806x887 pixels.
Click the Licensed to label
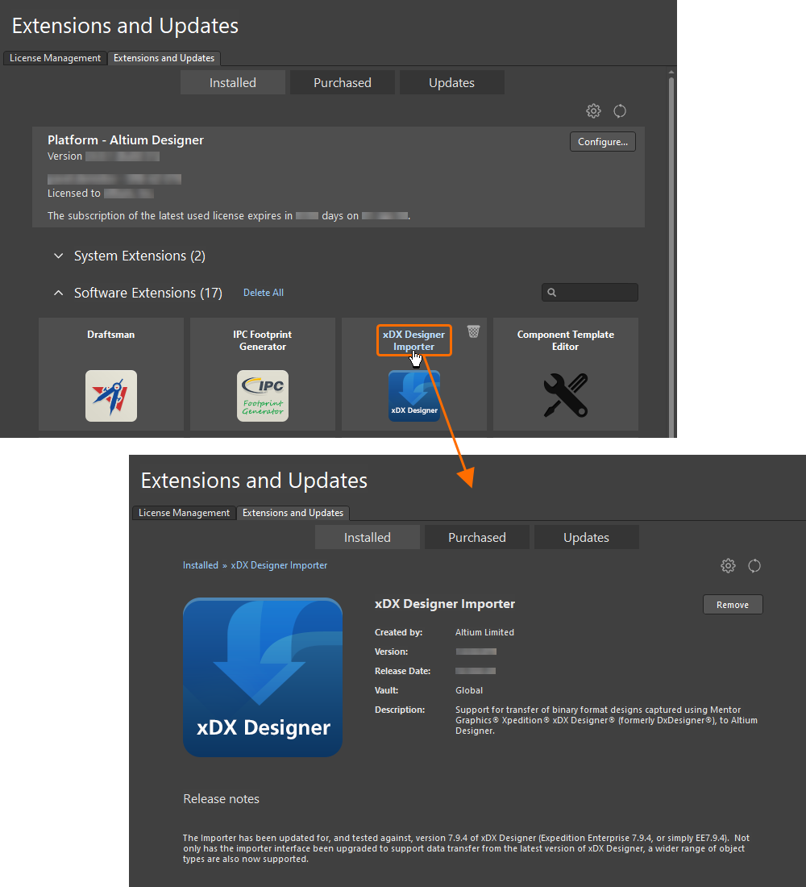pos(74,194)
